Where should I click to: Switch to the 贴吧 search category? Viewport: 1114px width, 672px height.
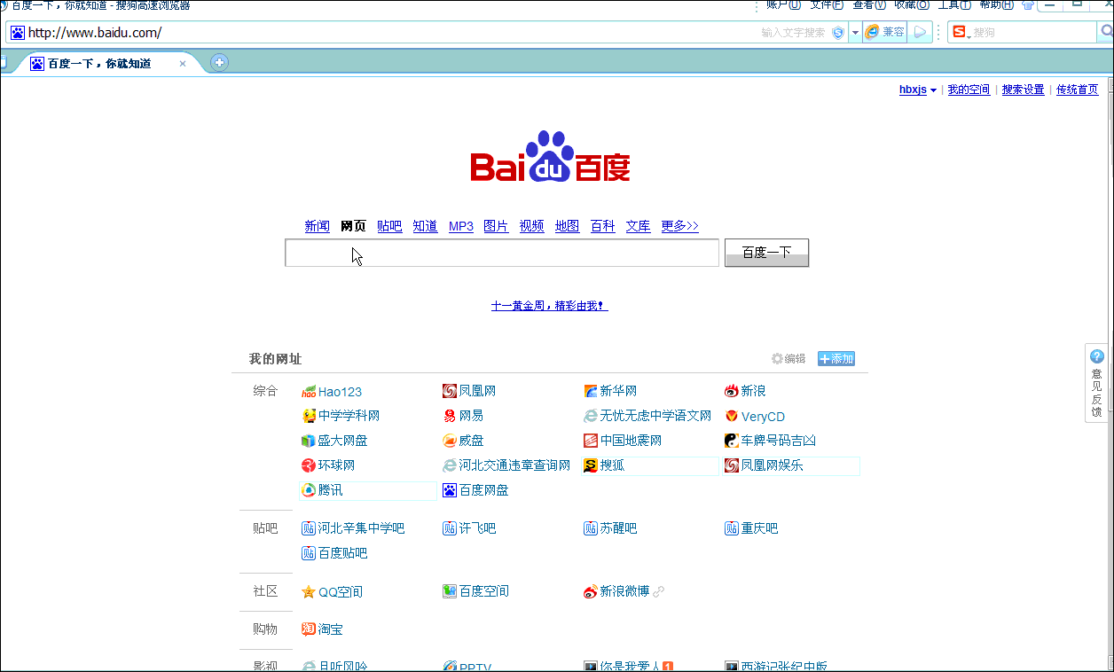pos(389,226)
